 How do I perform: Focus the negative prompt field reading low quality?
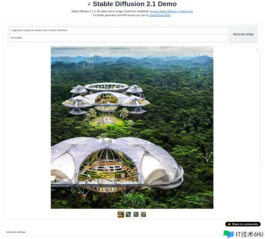click(118, 38)
